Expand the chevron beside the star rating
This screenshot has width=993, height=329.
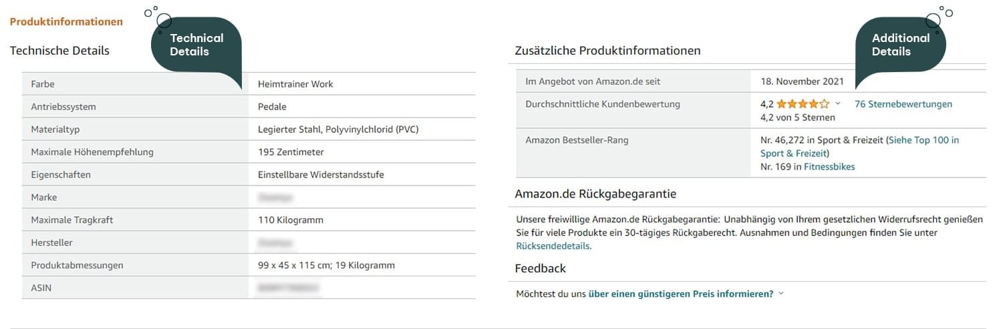pos(838,104)
